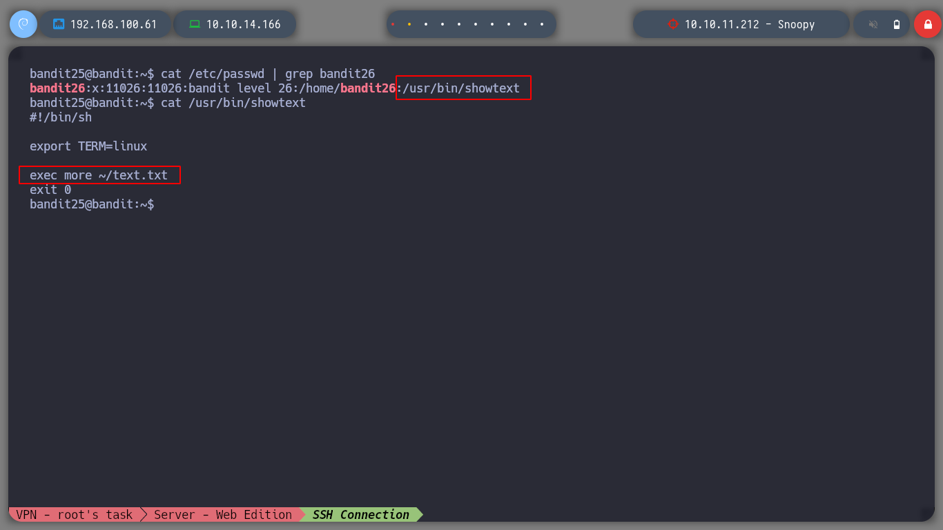
Task: Switch to the third workspace dot
Action: pyautogui.click(x=426, y=24)
